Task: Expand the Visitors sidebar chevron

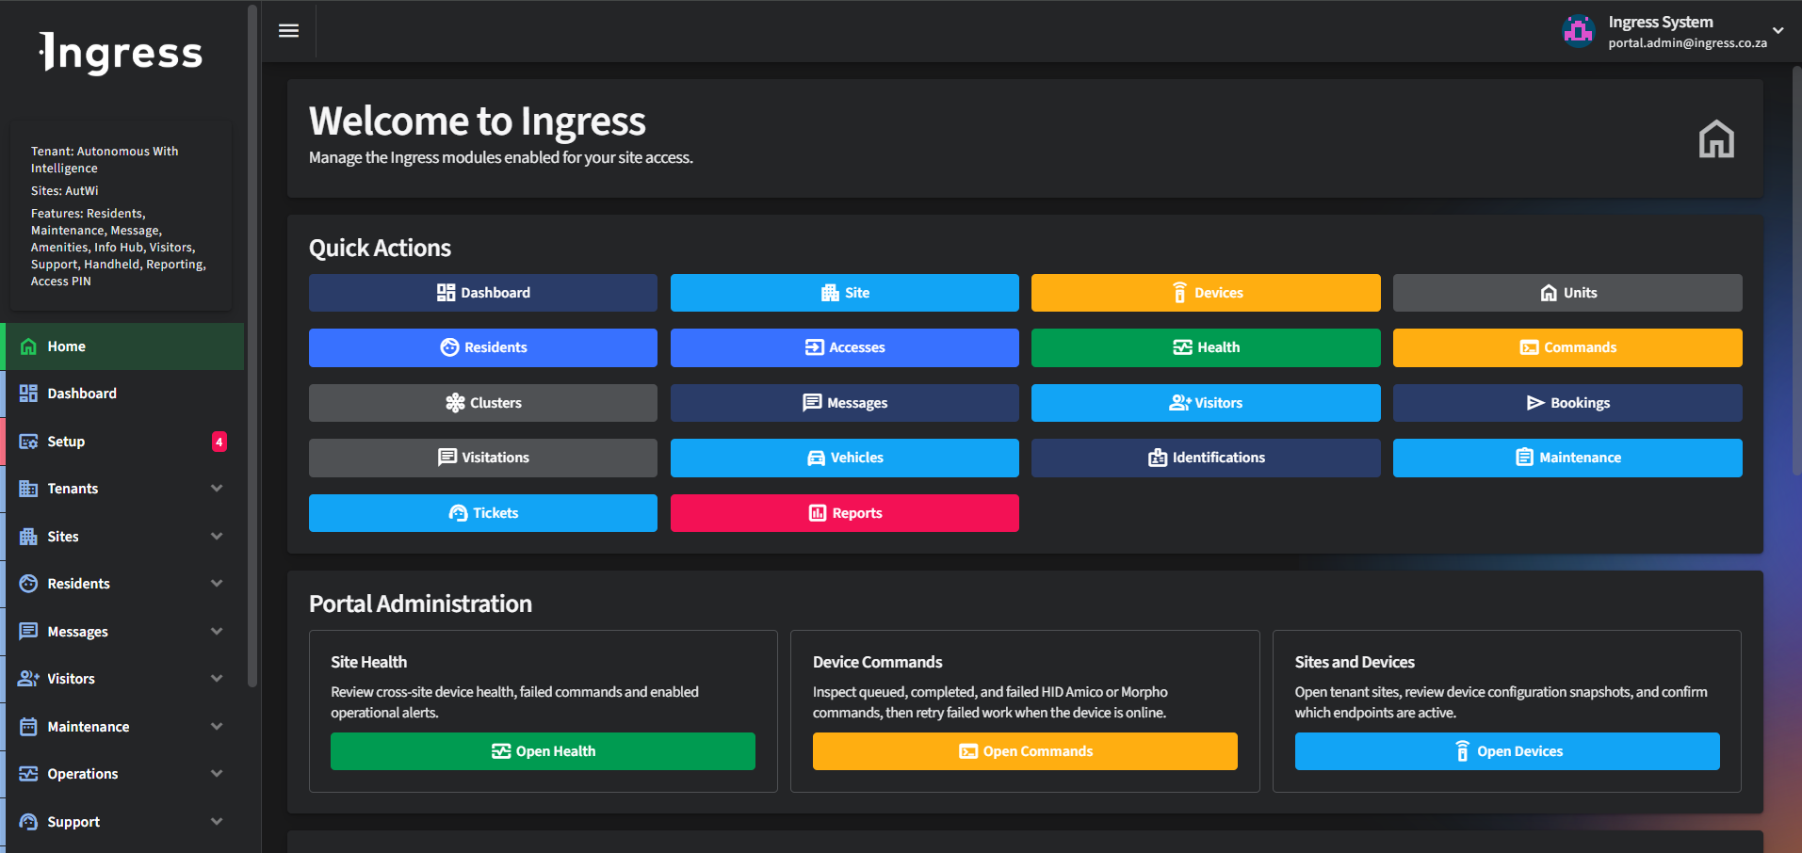Action: 217,679
